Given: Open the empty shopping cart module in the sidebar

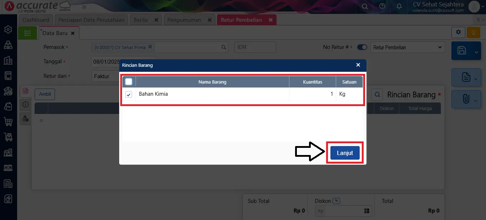Looking at the screenshot, I should pyautogui.click(x=8, y=122).
